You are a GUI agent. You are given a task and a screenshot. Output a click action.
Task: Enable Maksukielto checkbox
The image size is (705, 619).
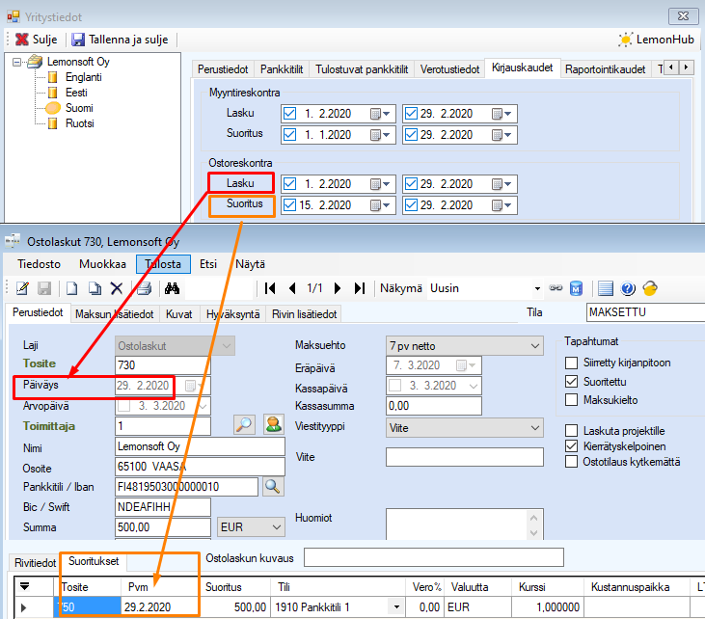pos(572,399)
